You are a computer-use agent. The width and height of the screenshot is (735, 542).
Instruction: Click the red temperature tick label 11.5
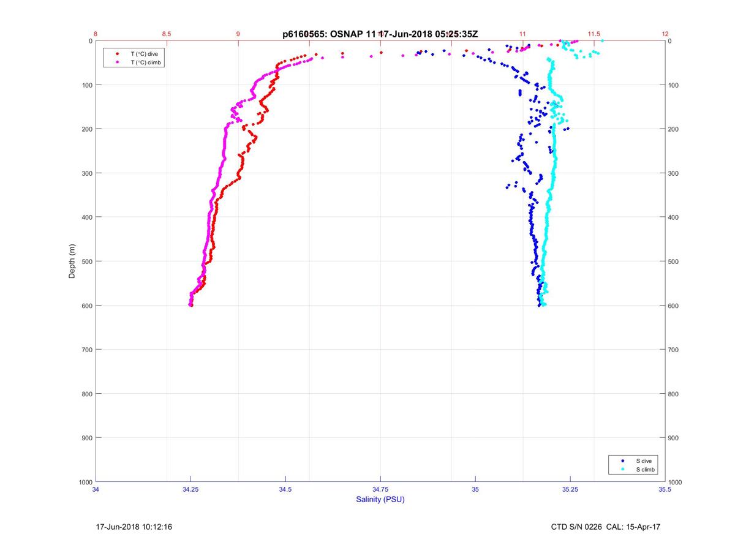point(594,34)
